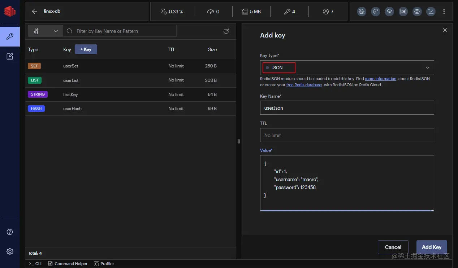Select the userHash key row
The image size is (458, 268).
pyautogui.click(x=130, y=109)
